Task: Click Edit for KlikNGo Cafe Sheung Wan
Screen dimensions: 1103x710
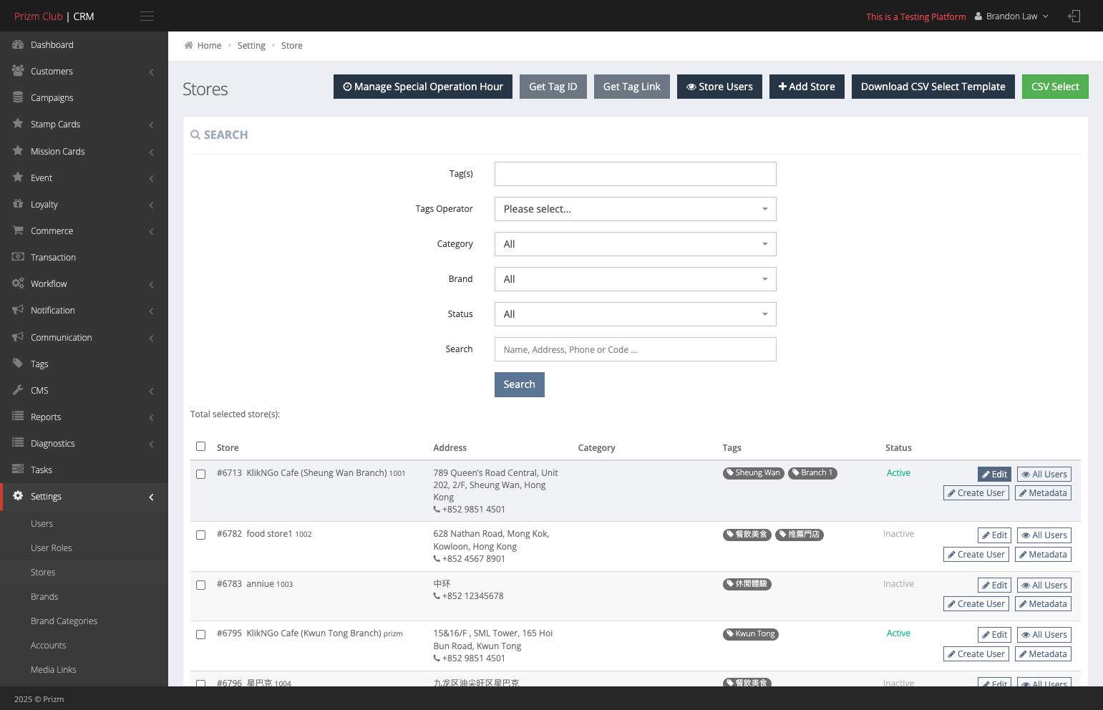Action: coord(994,474)
